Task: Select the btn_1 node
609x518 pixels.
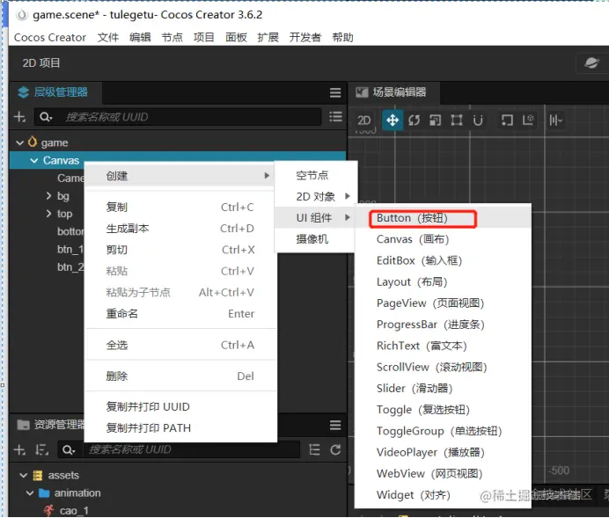Action: tap(70, 249)
